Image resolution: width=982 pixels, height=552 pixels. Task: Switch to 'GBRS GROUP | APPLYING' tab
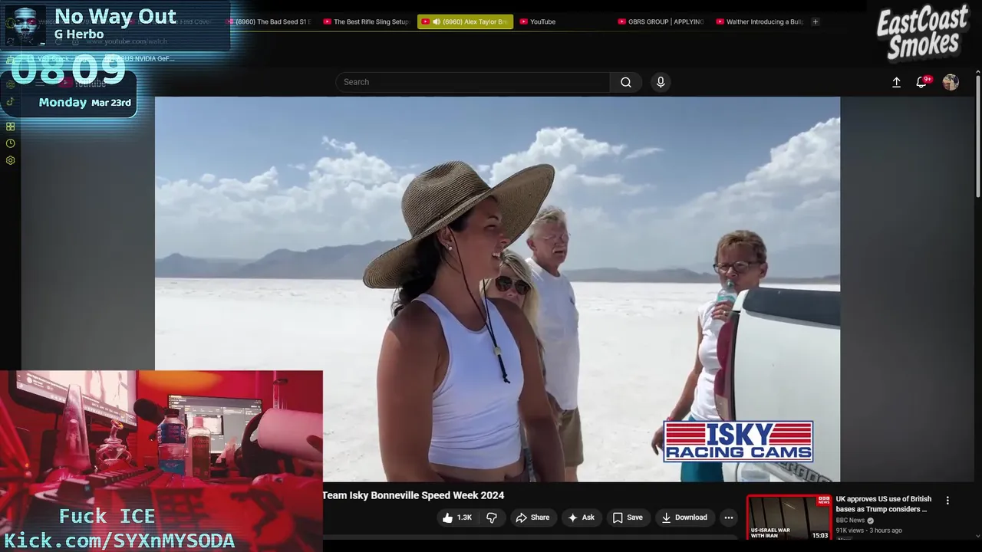click(x=661, y=21)
